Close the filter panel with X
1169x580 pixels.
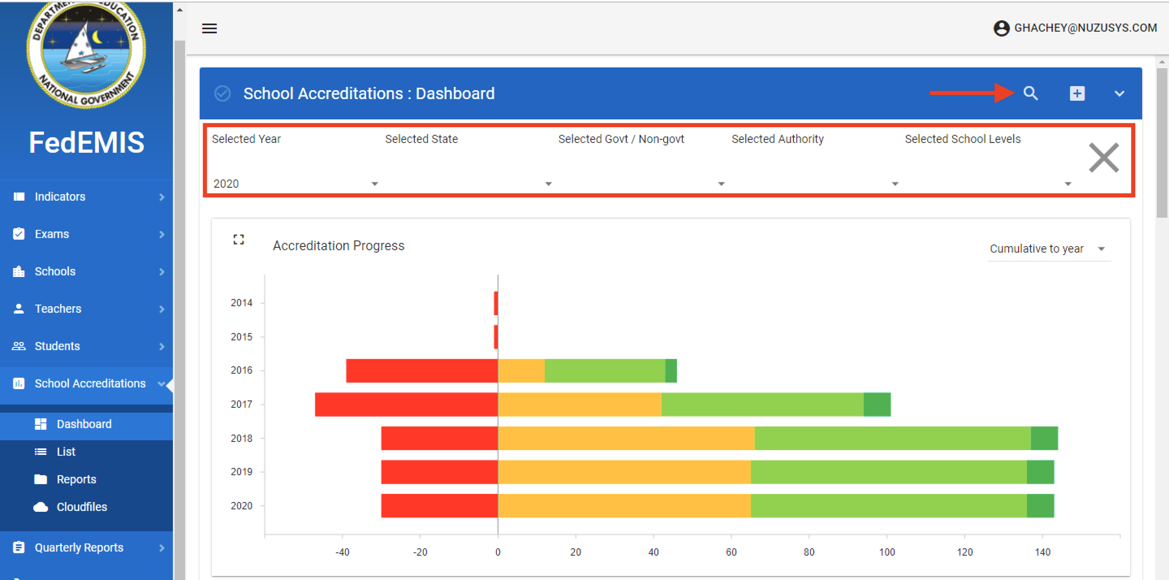point(1104,158)
